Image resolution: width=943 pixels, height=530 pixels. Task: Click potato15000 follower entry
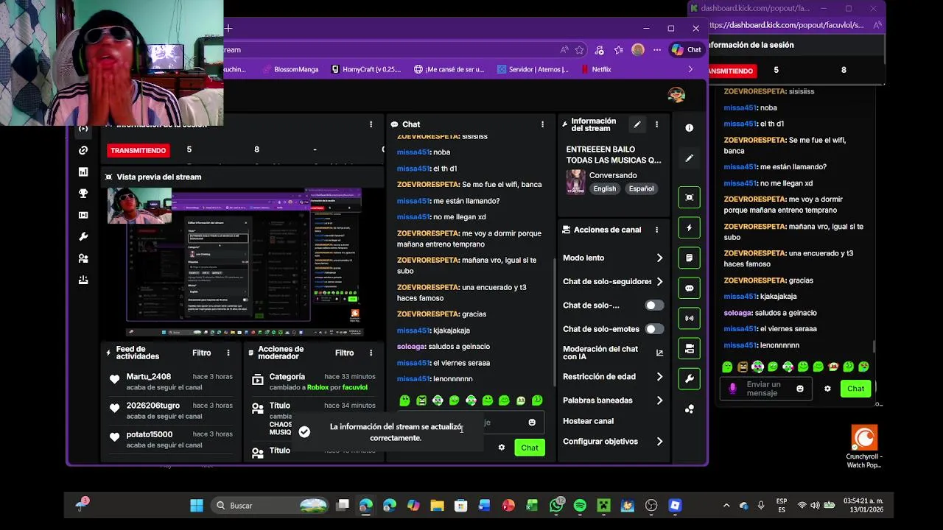pos(169,439)
